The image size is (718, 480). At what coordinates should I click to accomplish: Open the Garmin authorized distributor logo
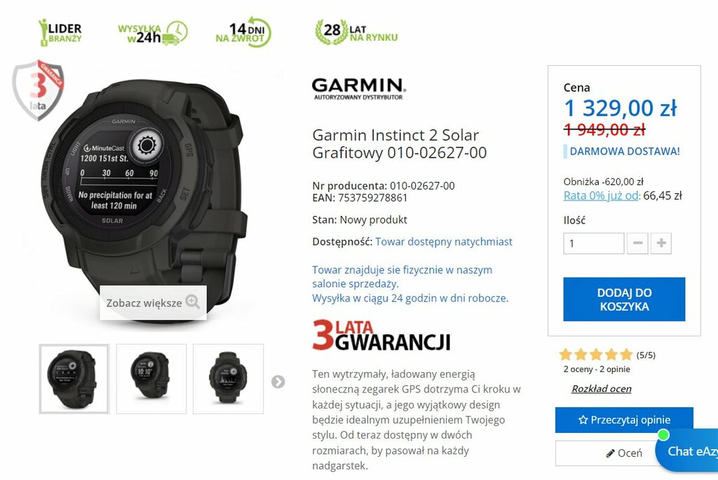click(358, 89)
